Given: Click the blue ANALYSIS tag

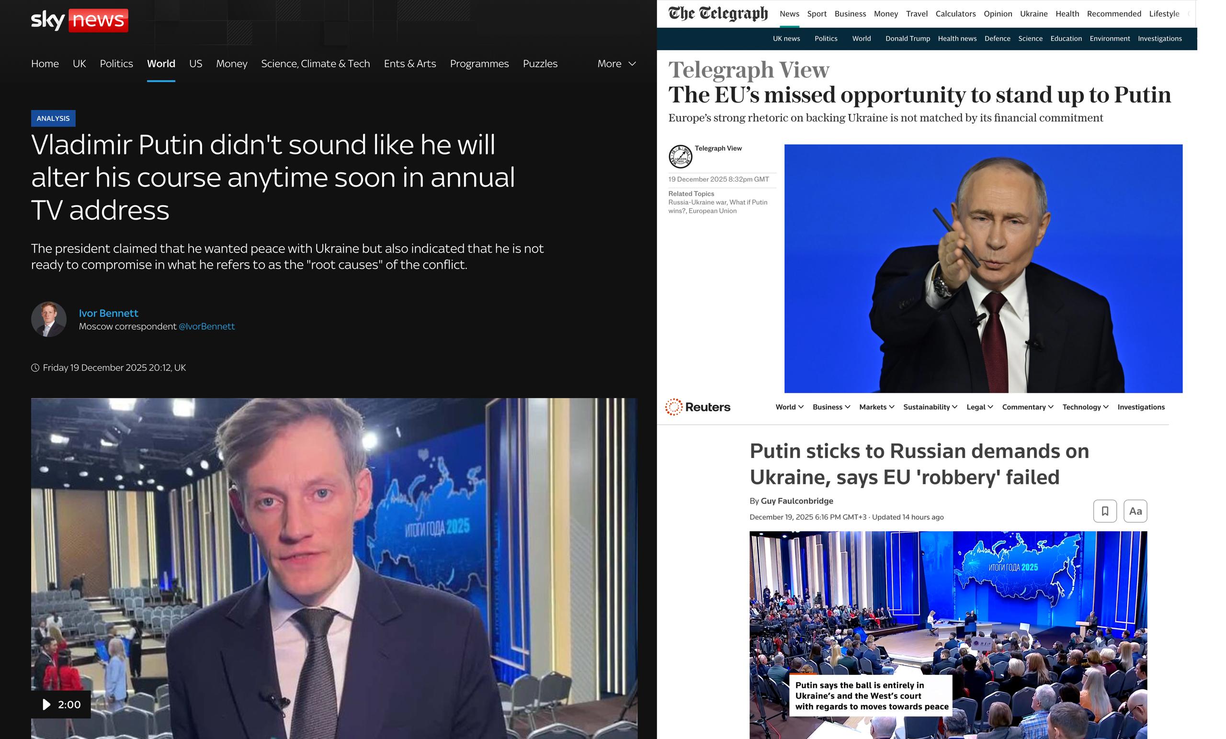Looking at the screenshot, I should (53, 118).
